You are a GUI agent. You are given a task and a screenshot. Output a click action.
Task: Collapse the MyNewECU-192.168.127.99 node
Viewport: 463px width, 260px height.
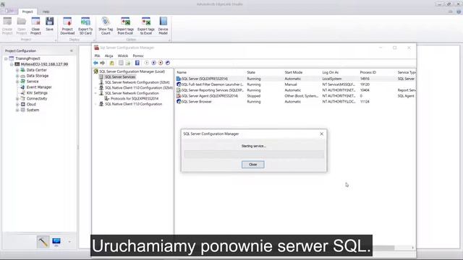point(12,64)
